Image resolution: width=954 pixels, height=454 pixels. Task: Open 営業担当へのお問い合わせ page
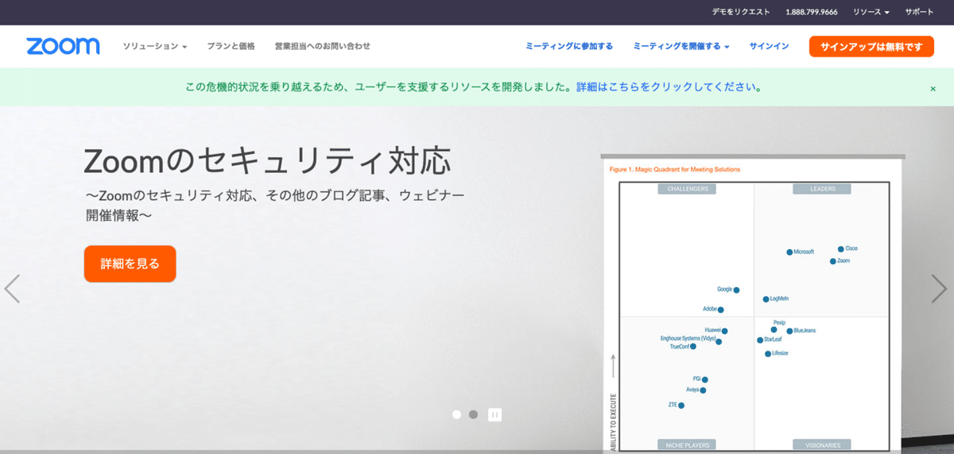tap(322, 46)
